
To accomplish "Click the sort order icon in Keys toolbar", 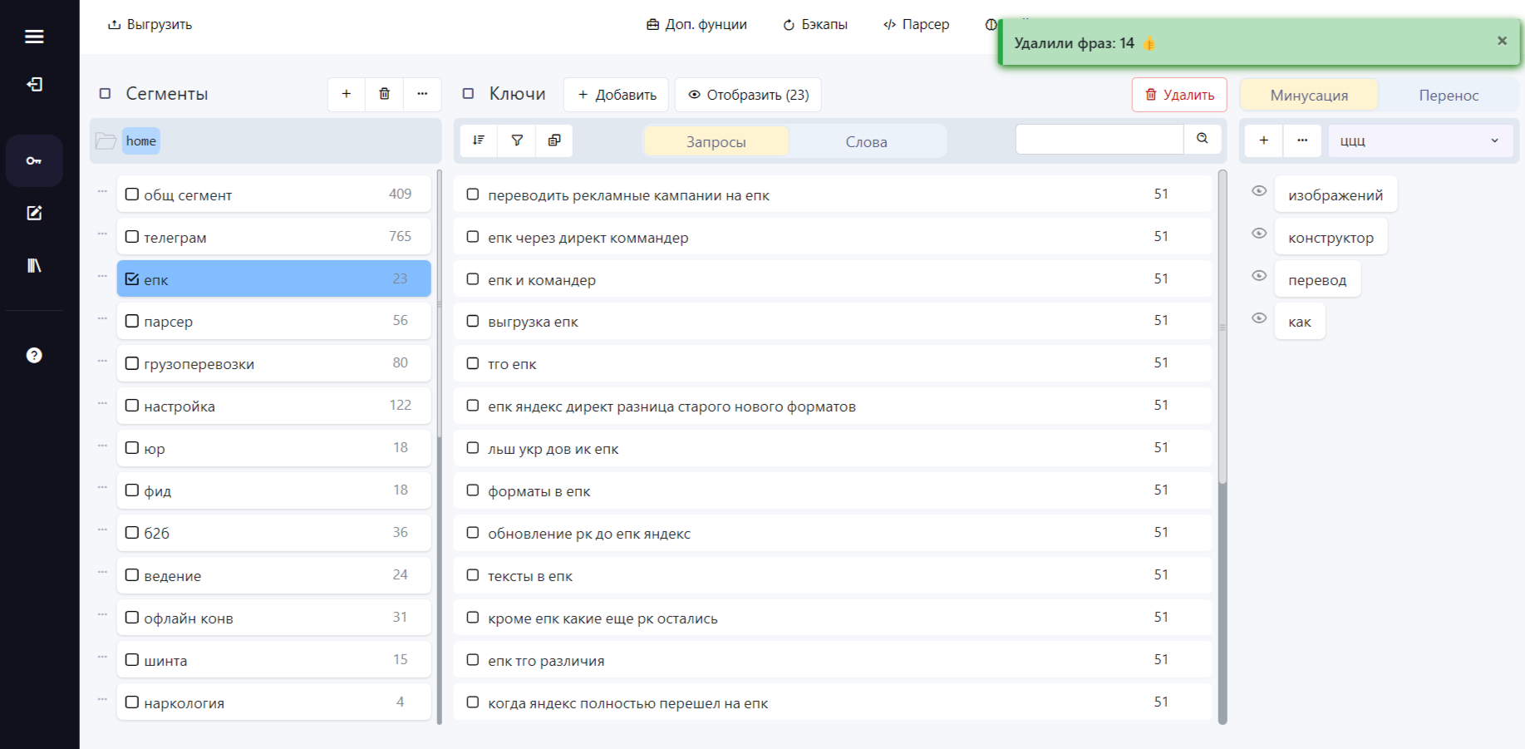I will [x=479, y=140].
